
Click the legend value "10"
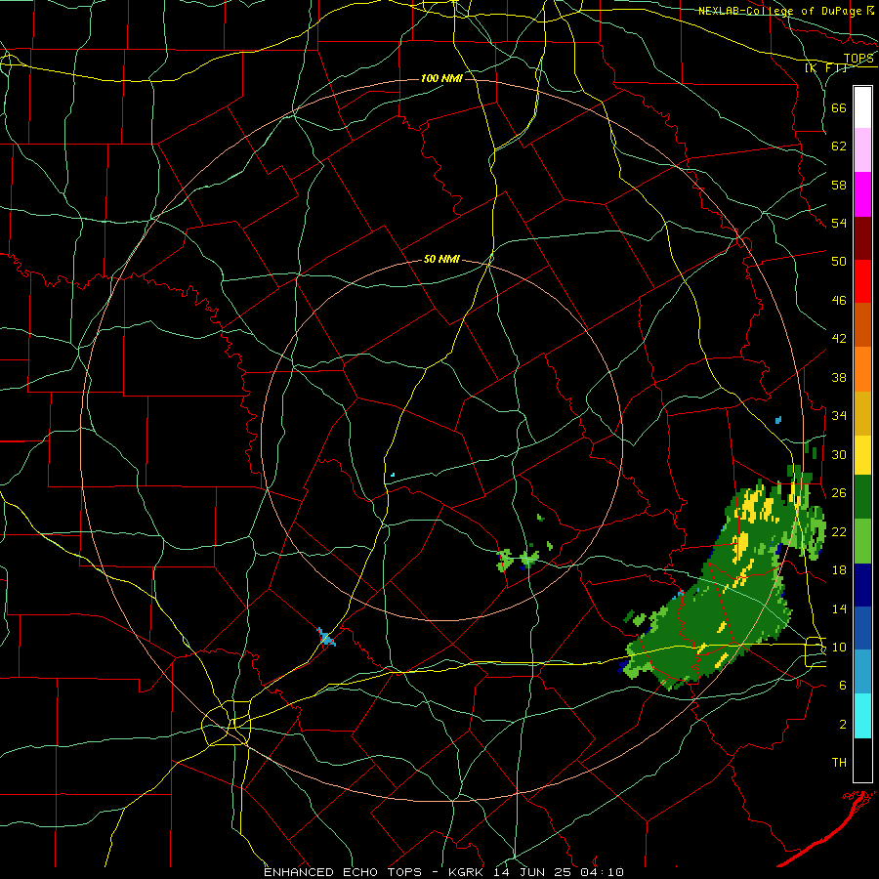(x=839, y=647)
